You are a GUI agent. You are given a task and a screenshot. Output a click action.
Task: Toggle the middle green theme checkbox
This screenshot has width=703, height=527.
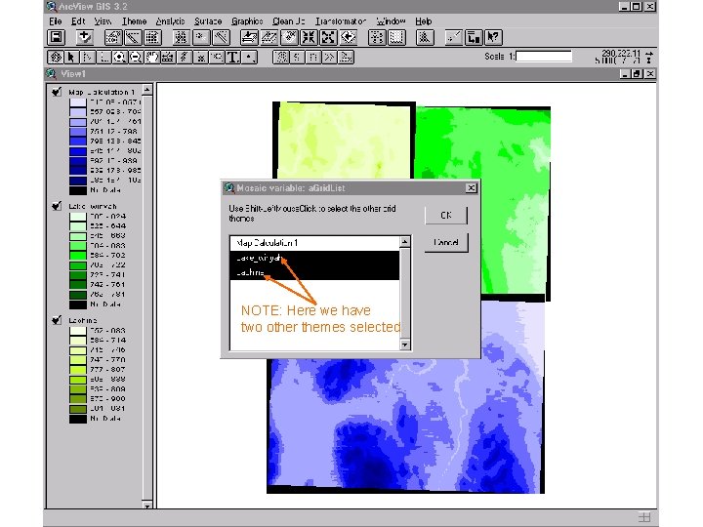pos(57,206)
